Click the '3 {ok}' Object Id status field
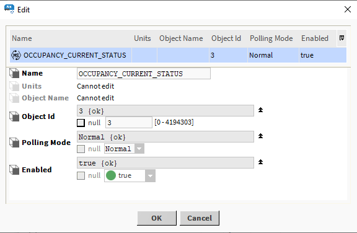 pos(165,111)
